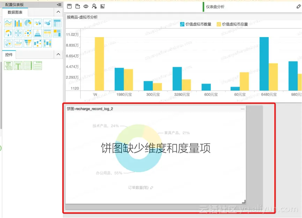This screenshot has width=302, height=218.
Task: Click the blue bar for 3280元宝
Action: click(177, 79)
